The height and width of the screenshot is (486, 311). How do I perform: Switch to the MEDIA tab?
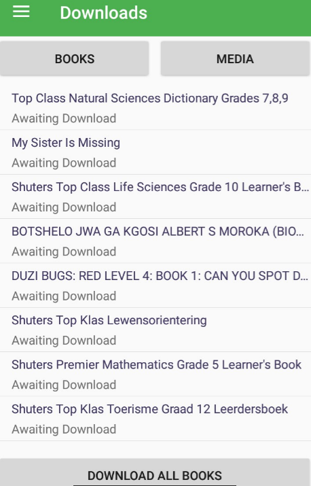(236, 58)
